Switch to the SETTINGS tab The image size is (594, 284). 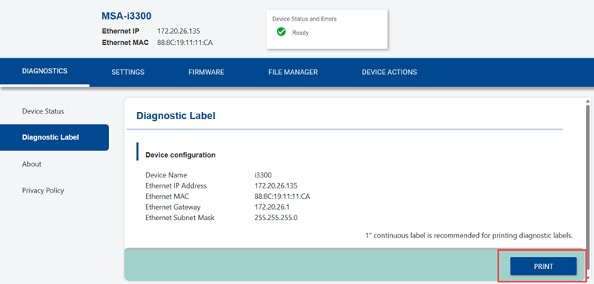tap(128, 73)
